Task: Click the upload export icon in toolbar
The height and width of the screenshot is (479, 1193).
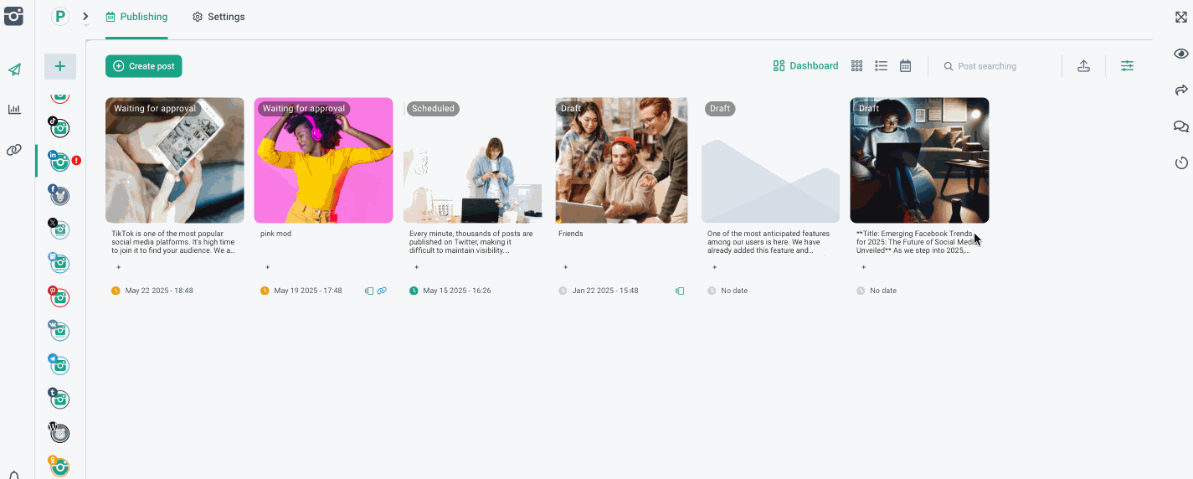Action: click(x=1083, y=66)
